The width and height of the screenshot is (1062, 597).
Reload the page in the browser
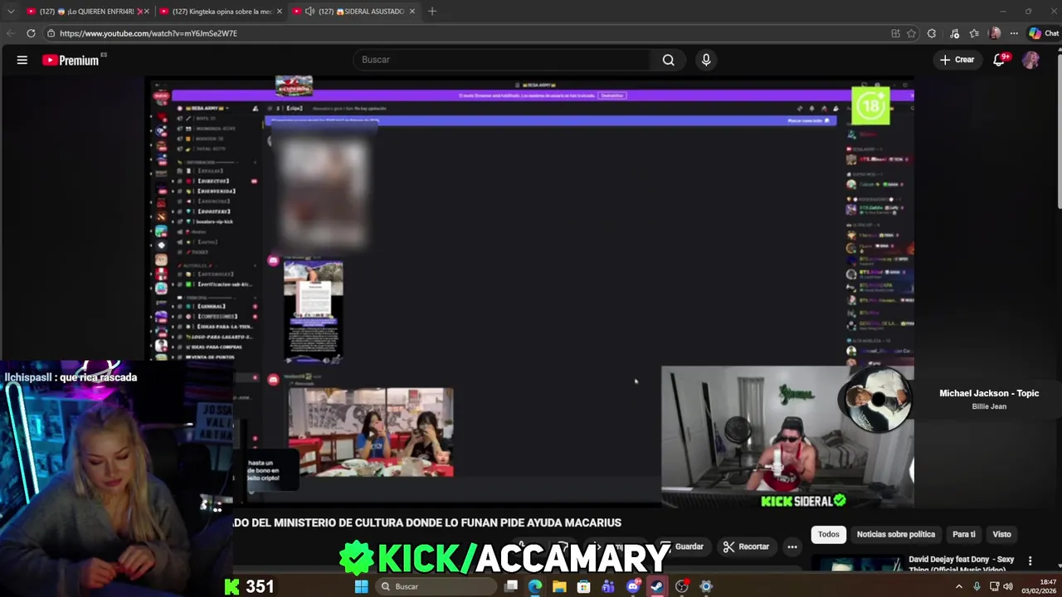(31, 33)
